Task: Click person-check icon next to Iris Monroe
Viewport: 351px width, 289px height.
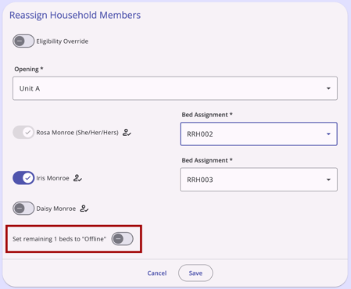Action: click(77, 178)
